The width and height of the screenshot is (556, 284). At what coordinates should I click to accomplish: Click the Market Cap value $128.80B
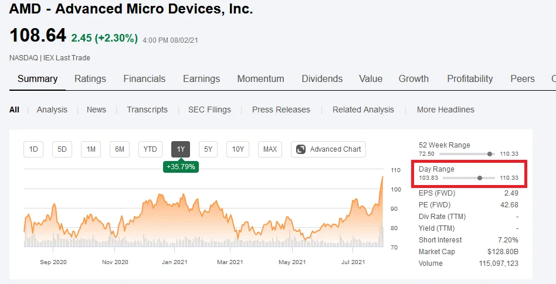pyautogui.click(x=503, y=252)
